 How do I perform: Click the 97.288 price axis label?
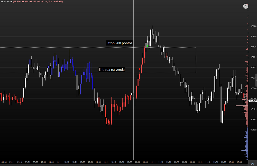point(253,88)
